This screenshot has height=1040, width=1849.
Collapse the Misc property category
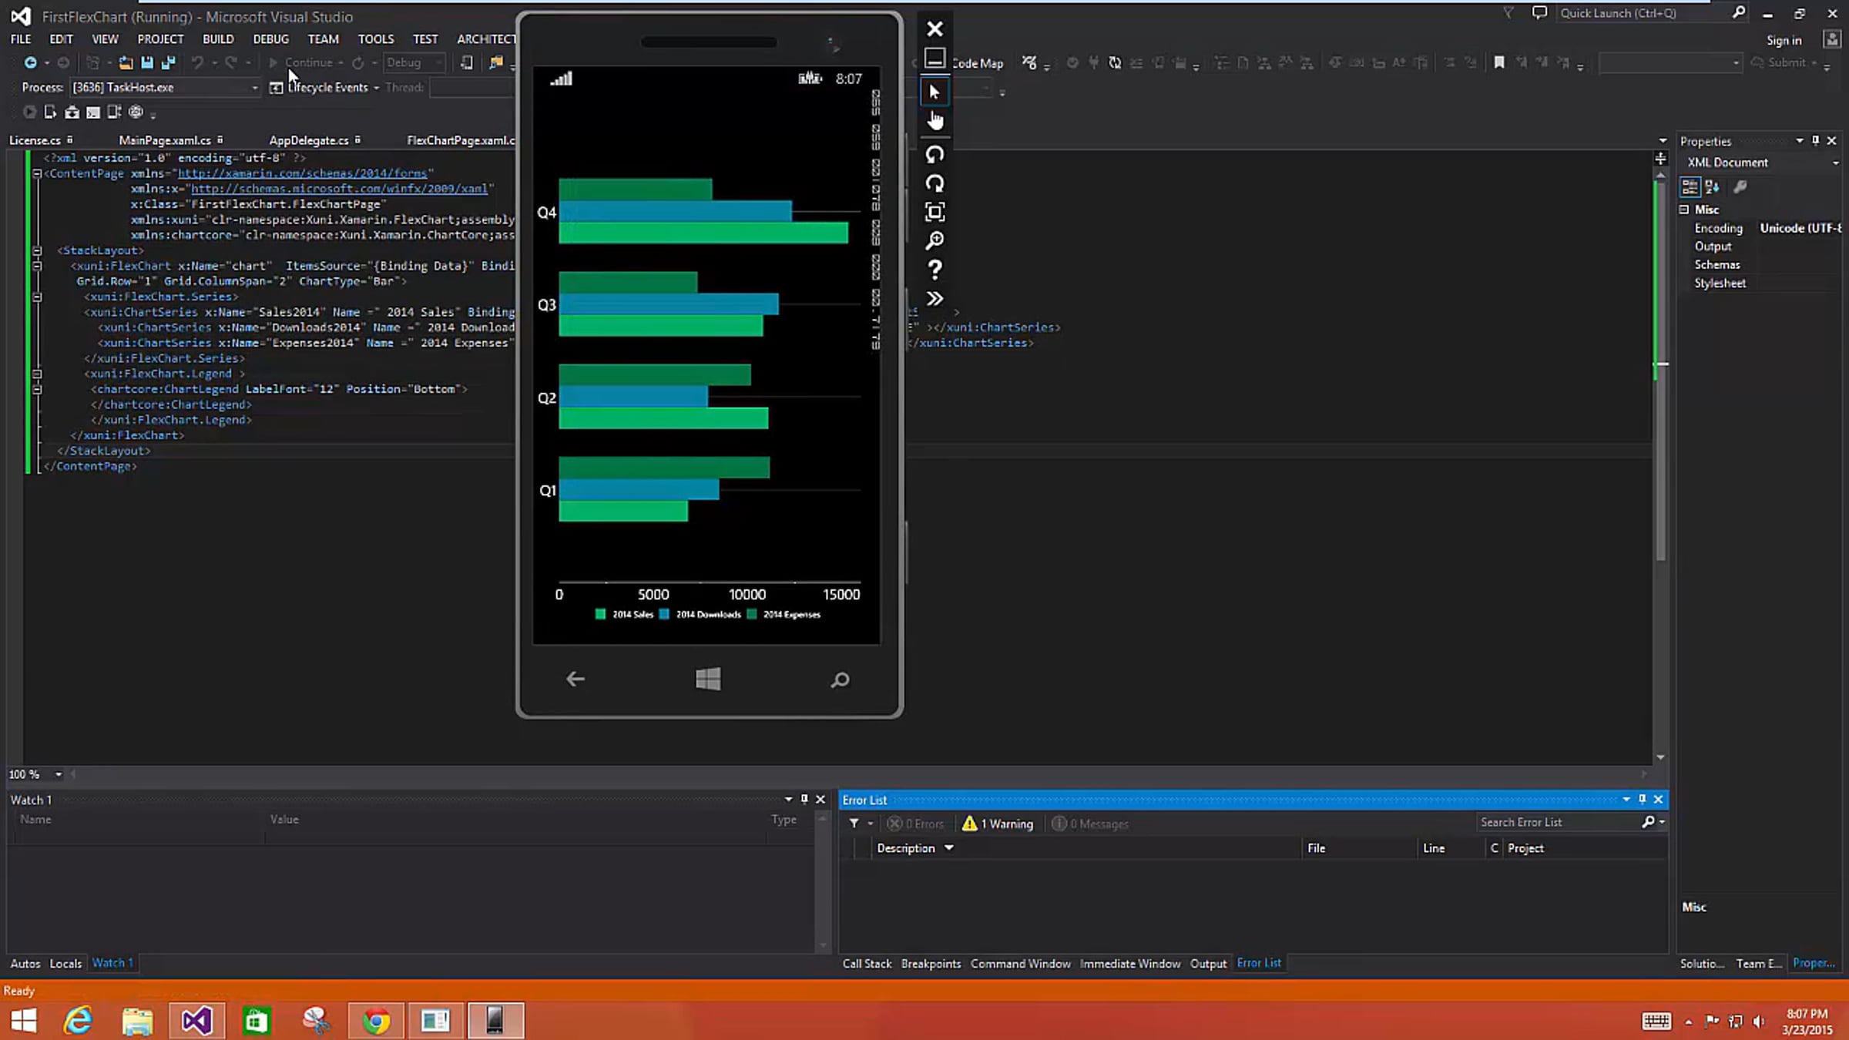tap(1684, 210)
